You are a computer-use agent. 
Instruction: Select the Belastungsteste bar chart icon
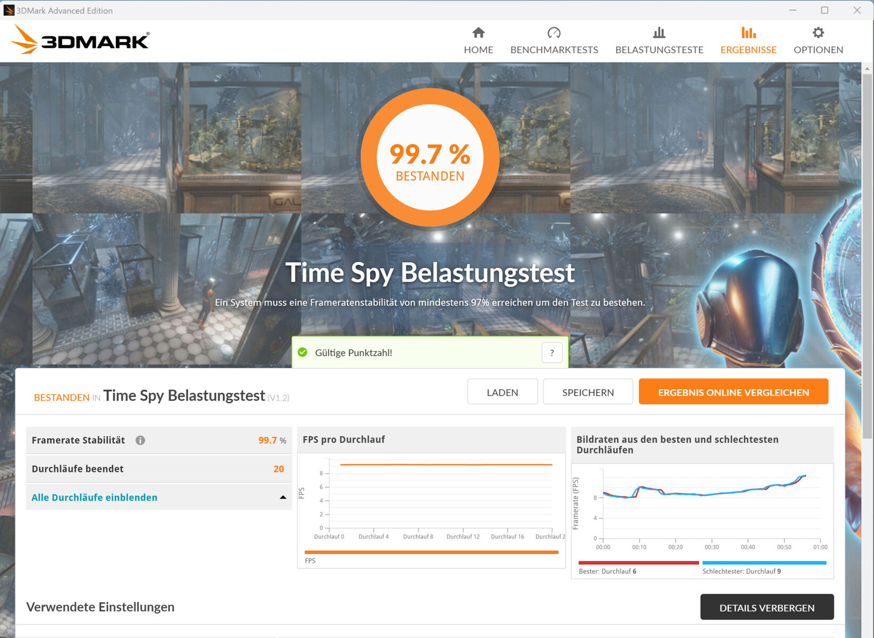(x=659, y=33)
